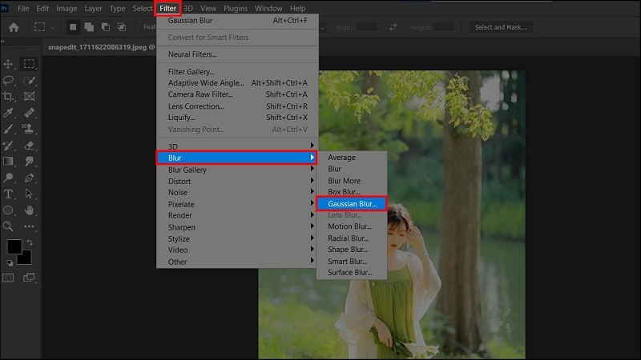This screenshot has width=641, height=360.
Task: Select the Dodge tool
Action: (8, 178)
